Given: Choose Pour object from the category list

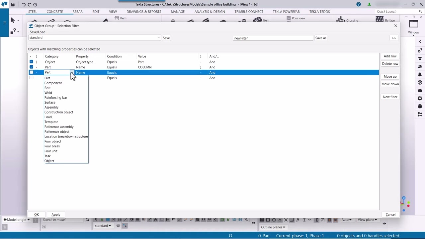Looking at the screenshot, I should [x=53, y=141].
